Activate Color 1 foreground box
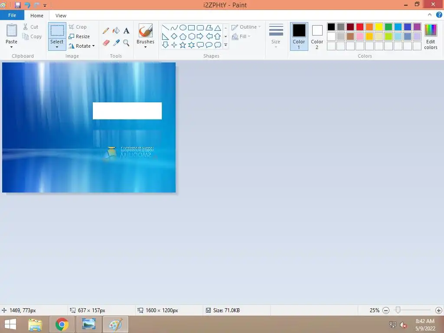The image size is (444, 333). pyautogui.click(x=299, y=37)
